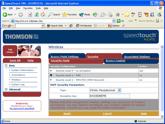Image resolution: width=165 pixels, height=124 pixels.
Task: Click the Refresh page icon
Action: [37, 14]
